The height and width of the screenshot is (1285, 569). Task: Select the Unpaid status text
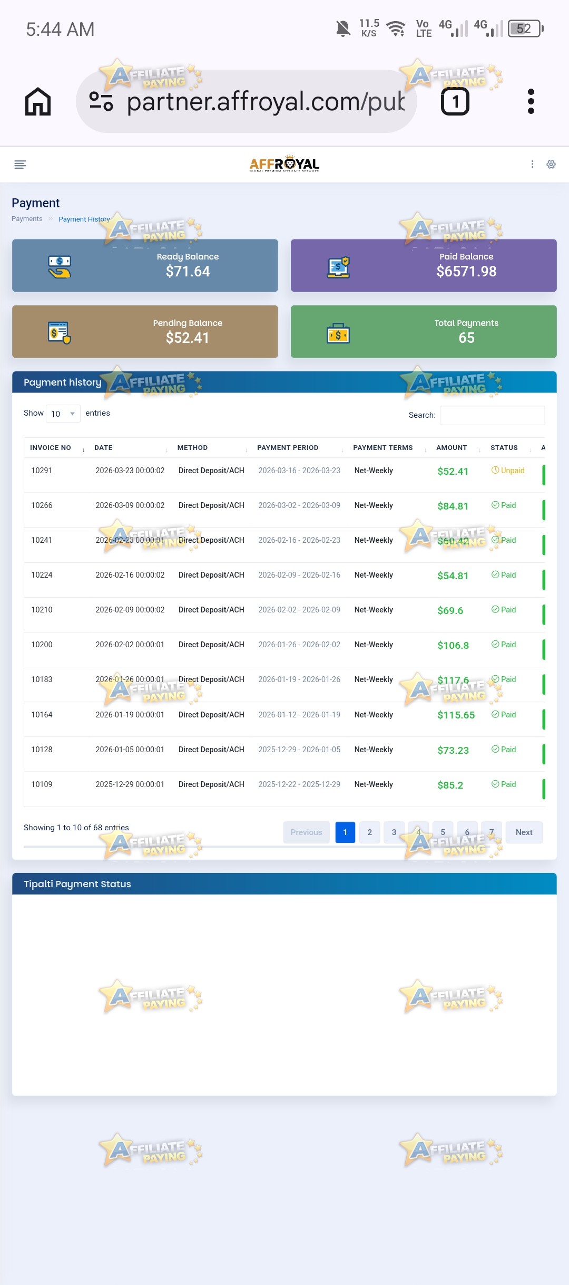point(513,471)
